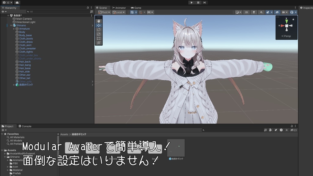
Task: Open the Pivot dropdown in the Scene toolbar
Action: (104, 12)
